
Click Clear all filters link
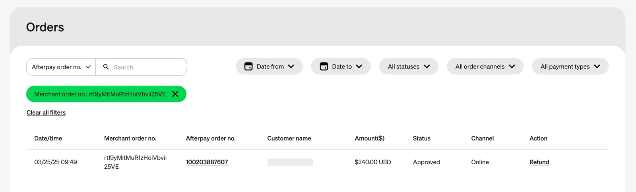[46, 112]
